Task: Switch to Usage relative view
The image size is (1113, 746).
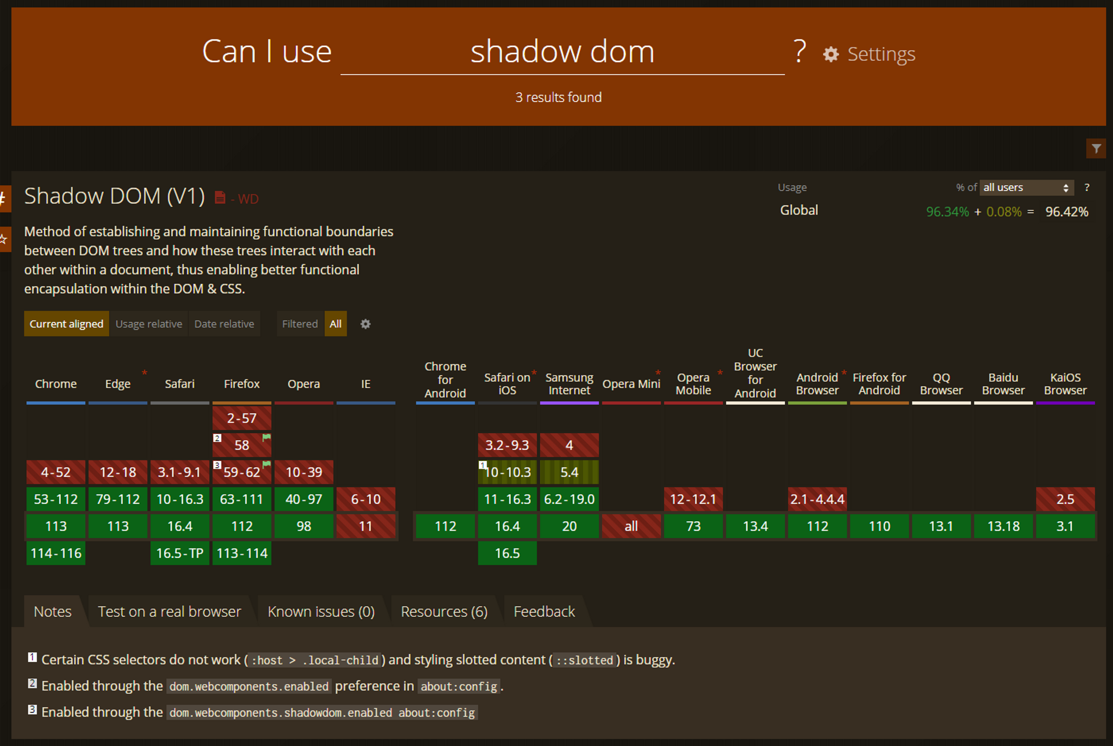Action: pyautogui.click(x=148, y=324)
